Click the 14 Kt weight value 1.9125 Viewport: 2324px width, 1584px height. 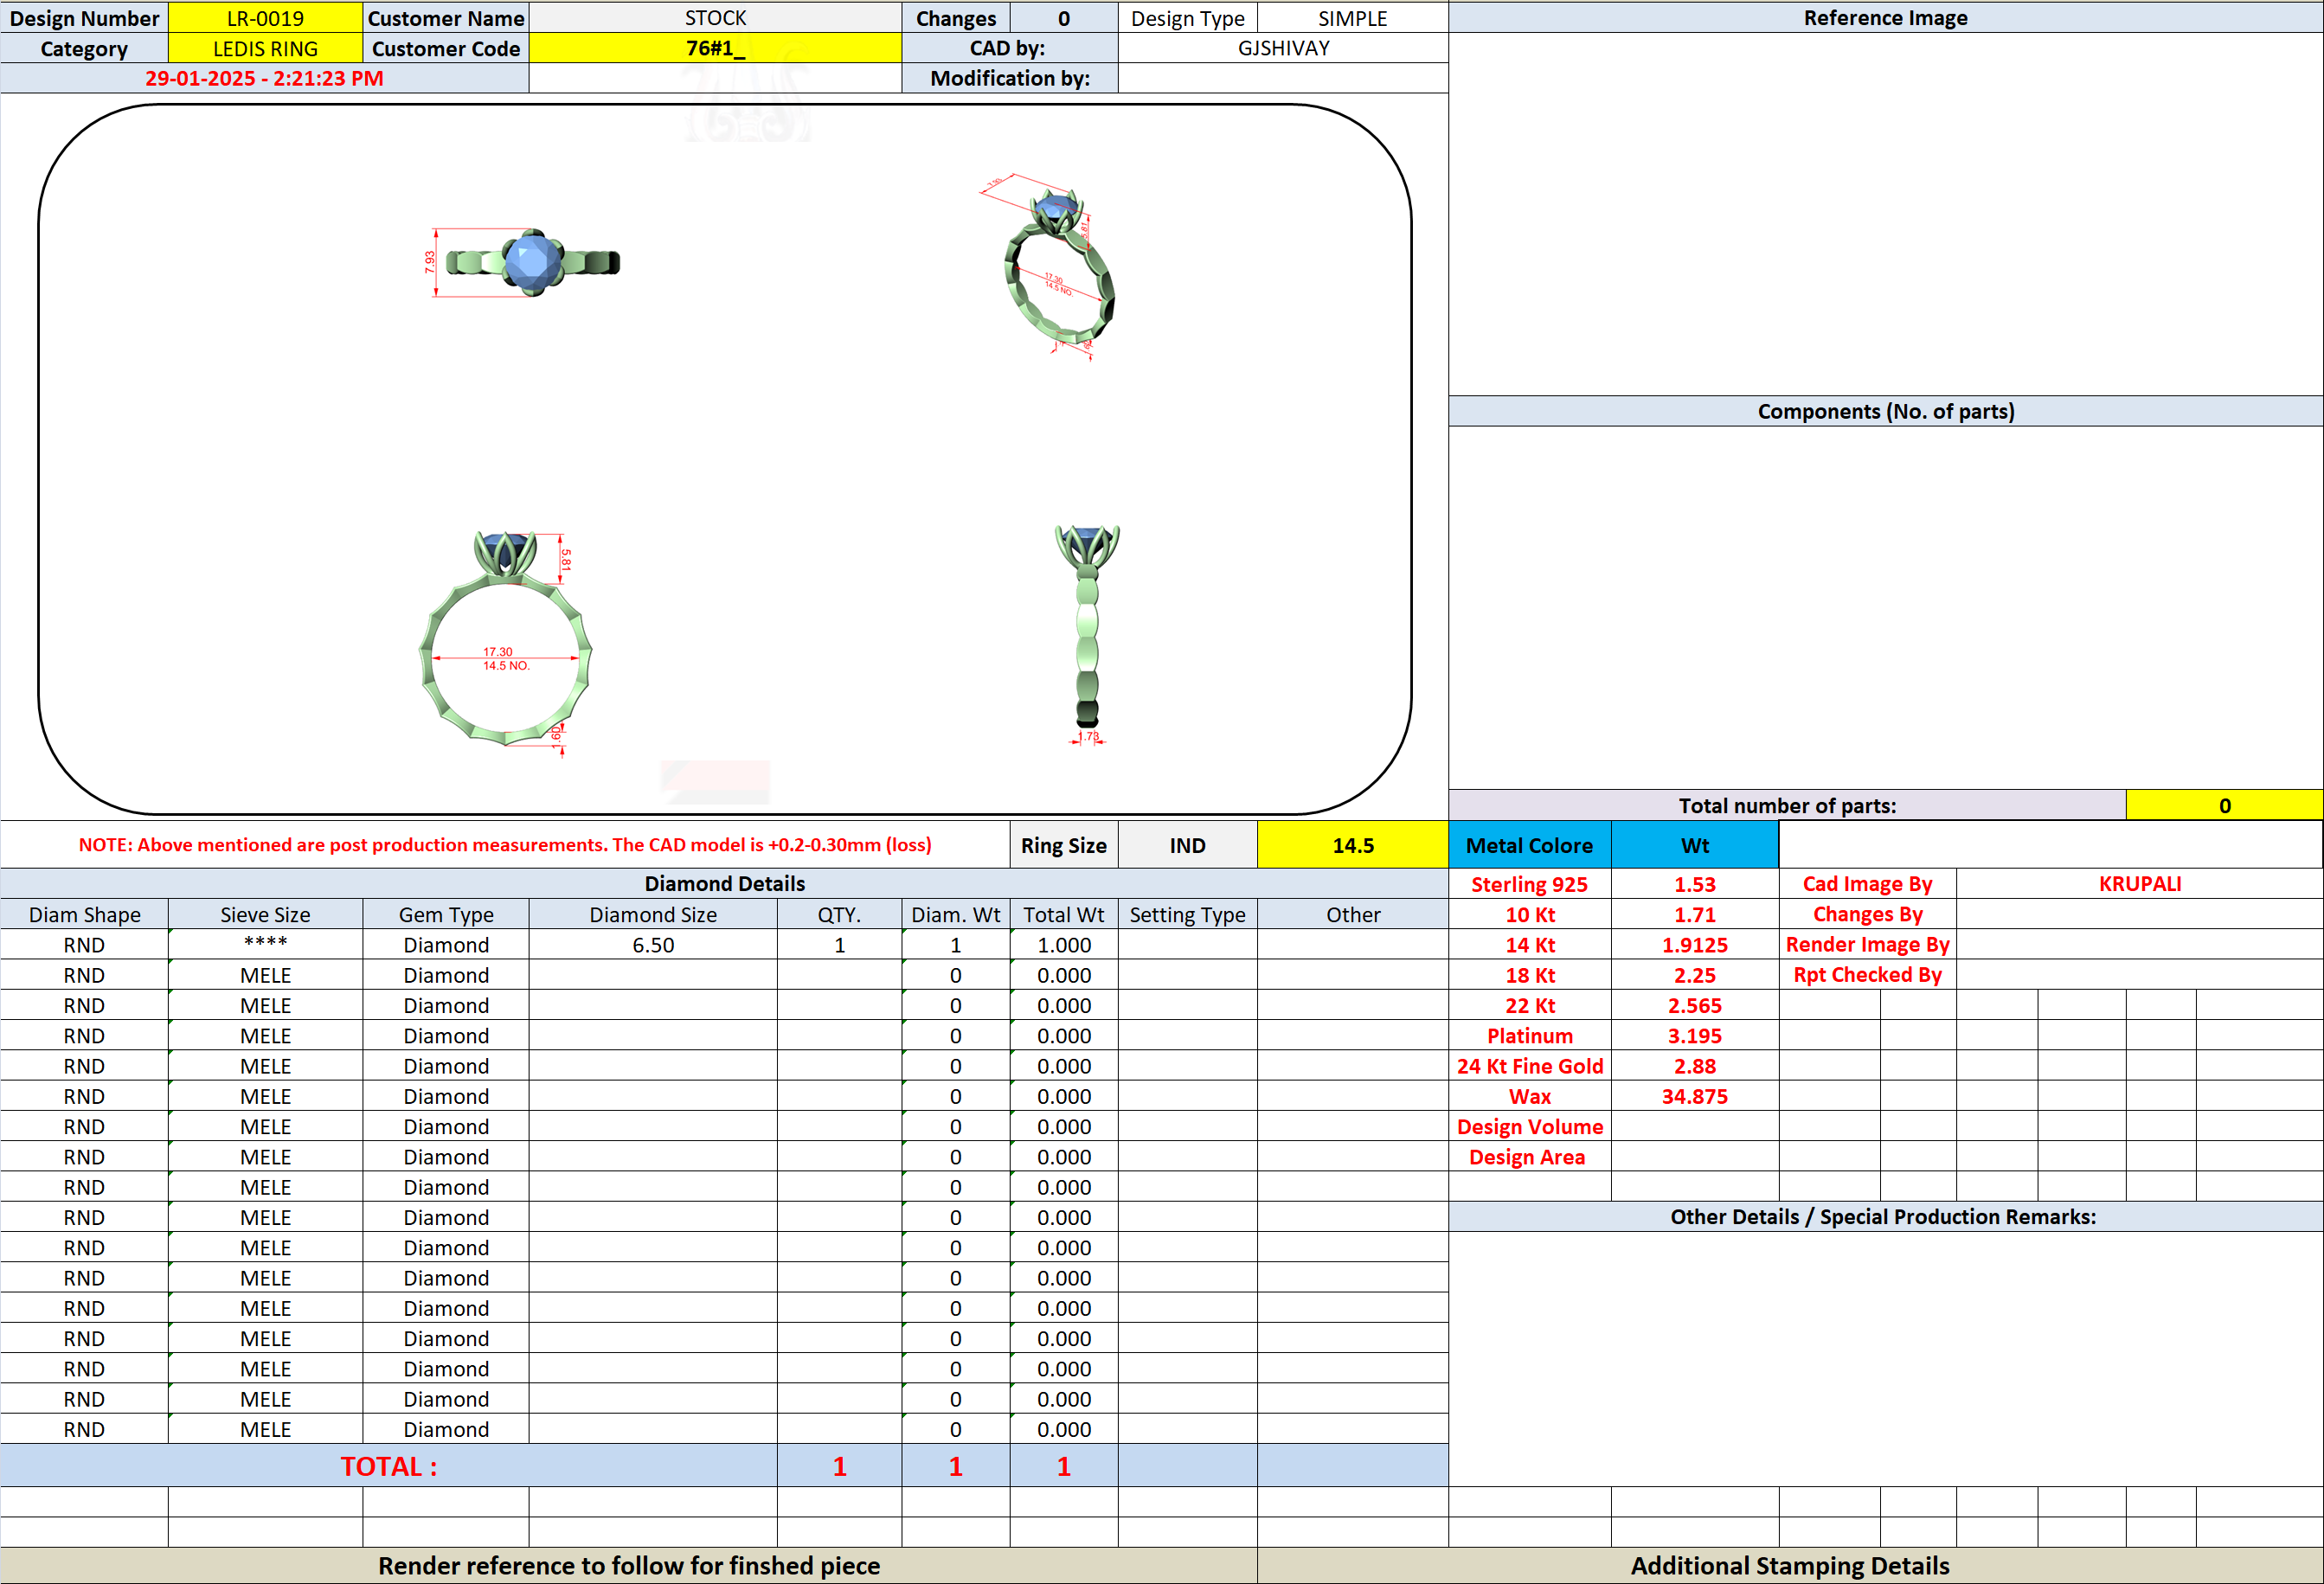coord(1695,944)
